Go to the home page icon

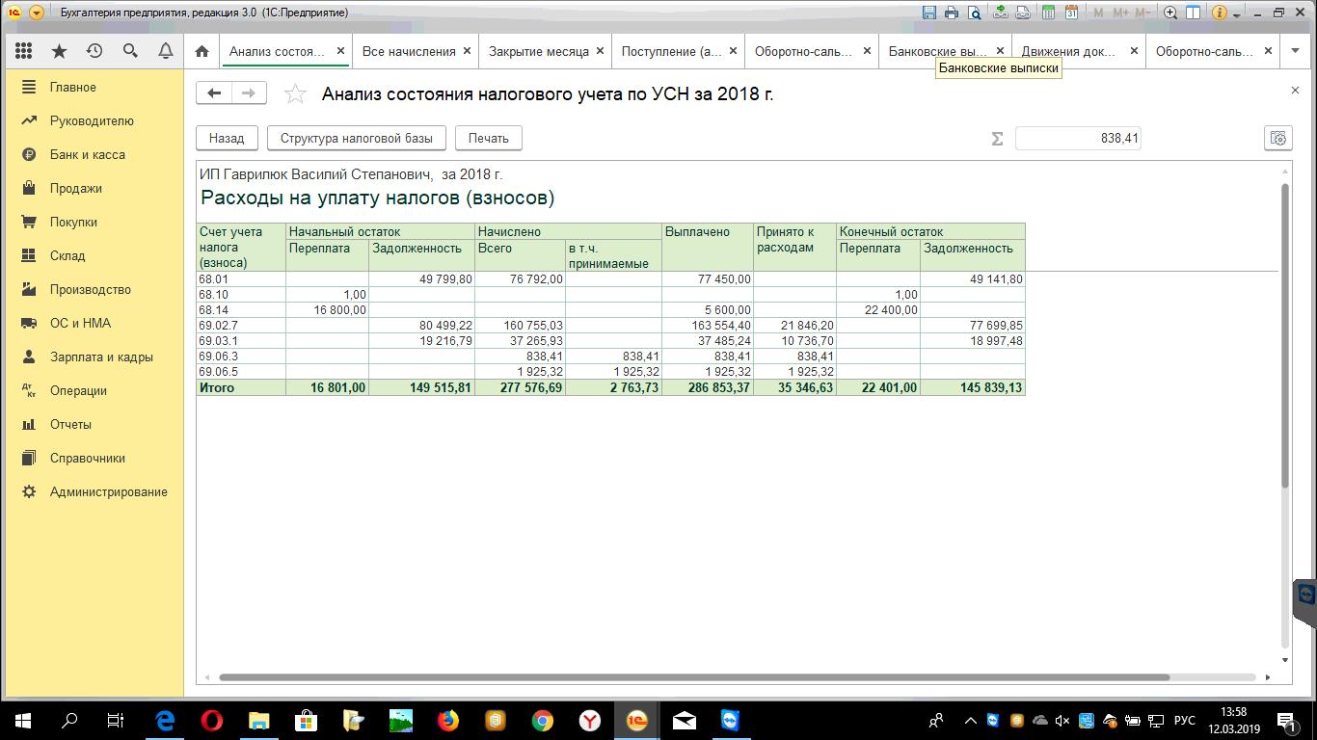202,51
